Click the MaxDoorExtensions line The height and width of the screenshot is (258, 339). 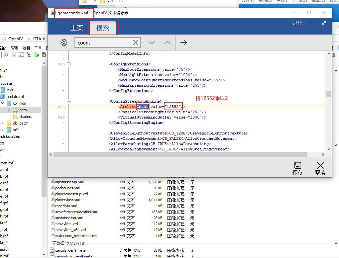[x=154, y=69]
